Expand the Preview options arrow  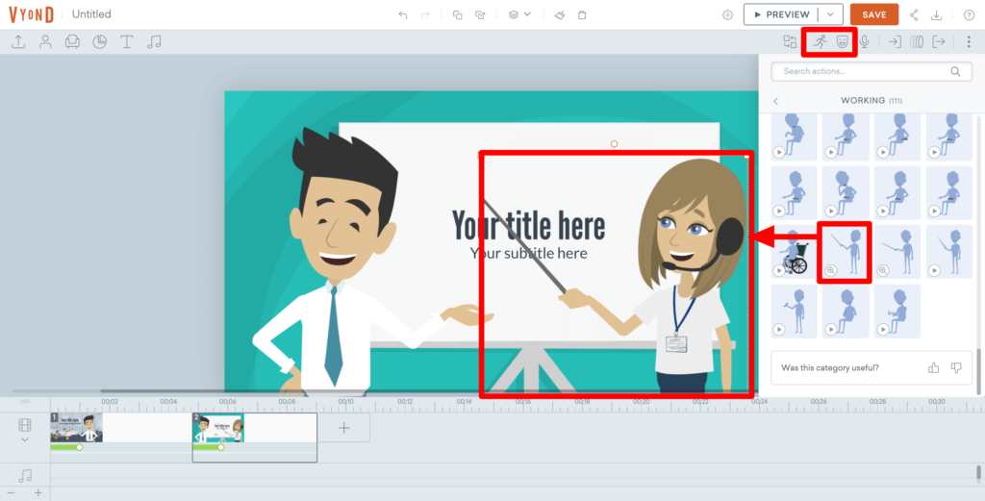click(x=830, y=14)
